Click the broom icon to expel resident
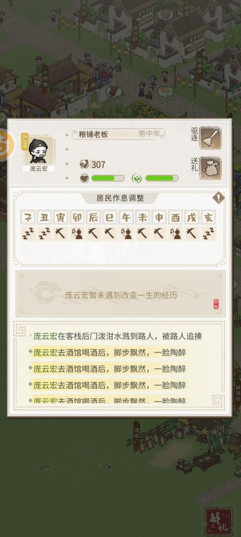The width and height of the screenshot is (241, 537). [x=211, y=138]
